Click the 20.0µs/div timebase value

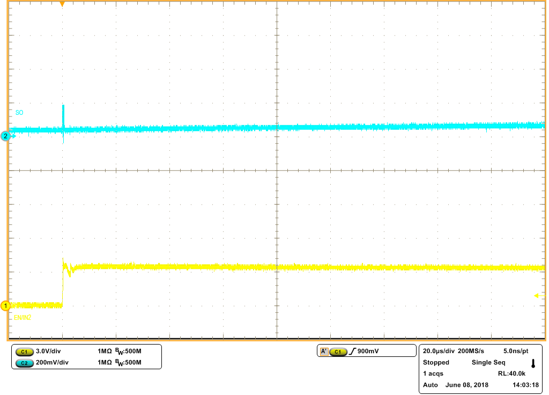pyautogui.click(x=439, y=351)
